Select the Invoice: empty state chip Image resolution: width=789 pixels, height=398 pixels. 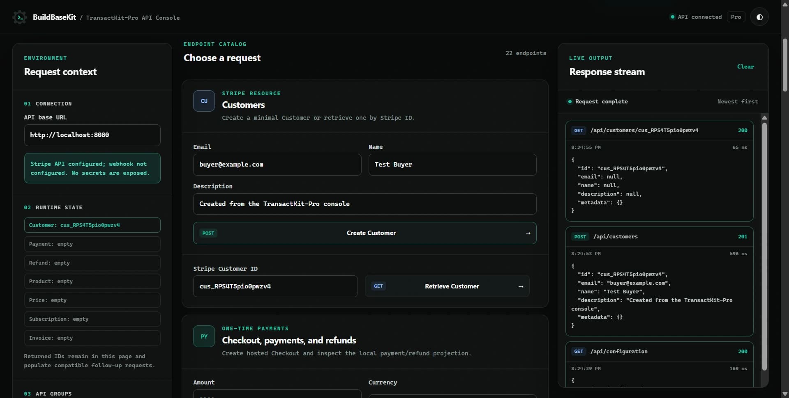click(x=92, y=338)
